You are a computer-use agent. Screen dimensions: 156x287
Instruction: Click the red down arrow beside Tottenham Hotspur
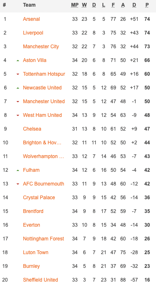[18, 74]
